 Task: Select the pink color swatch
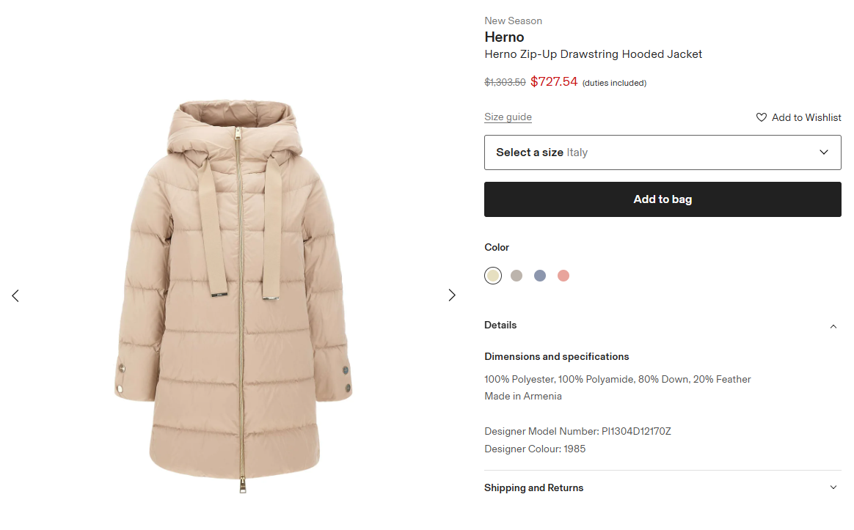point(563,276)
